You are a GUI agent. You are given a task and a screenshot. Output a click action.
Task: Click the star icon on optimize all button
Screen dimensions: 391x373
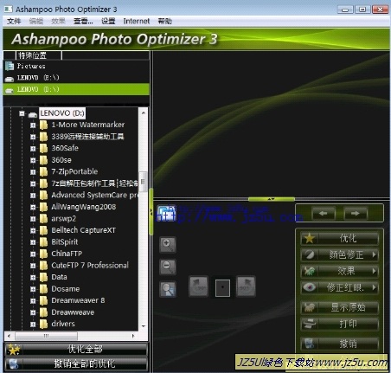[14, 350]
